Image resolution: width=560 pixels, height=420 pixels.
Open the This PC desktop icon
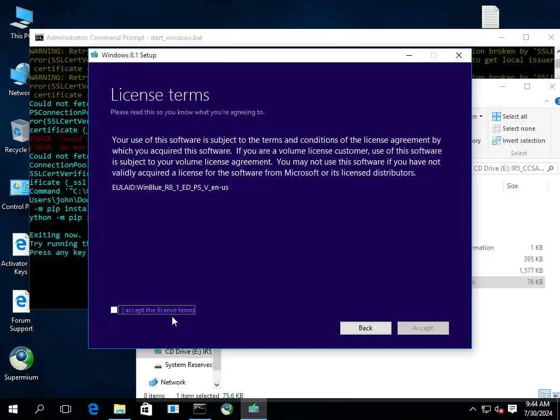click(20, 23)
